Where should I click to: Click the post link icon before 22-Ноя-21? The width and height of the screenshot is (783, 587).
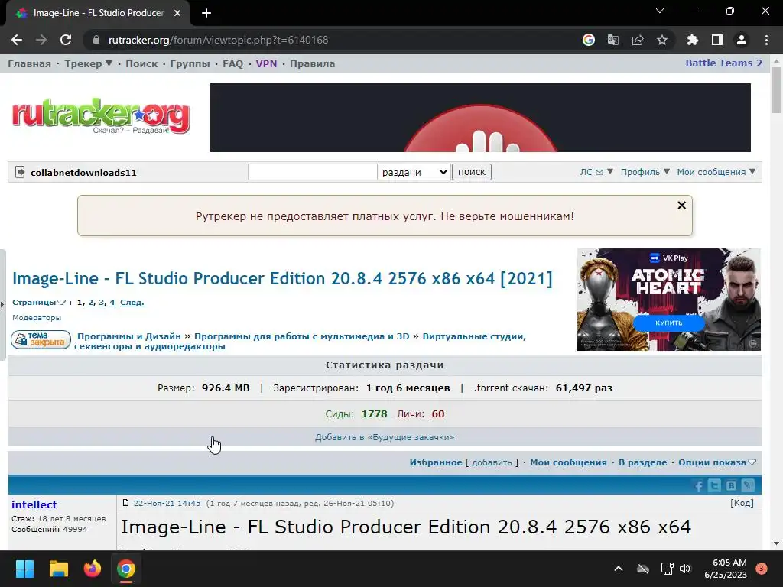[x=126, y=503]
